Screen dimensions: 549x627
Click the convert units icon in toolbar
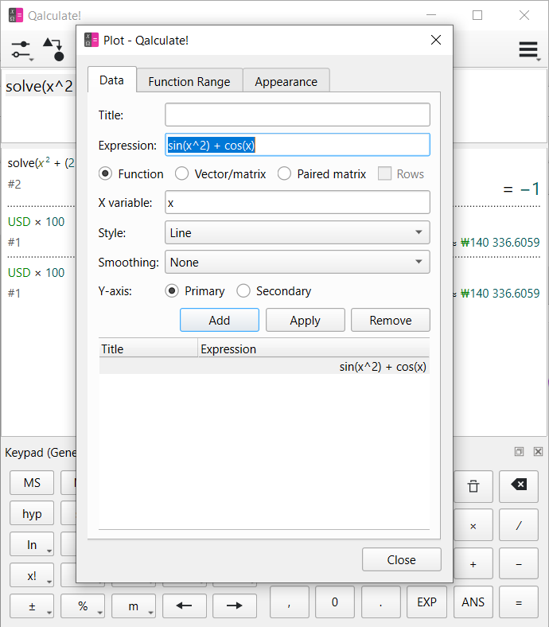tap(54, 49)
